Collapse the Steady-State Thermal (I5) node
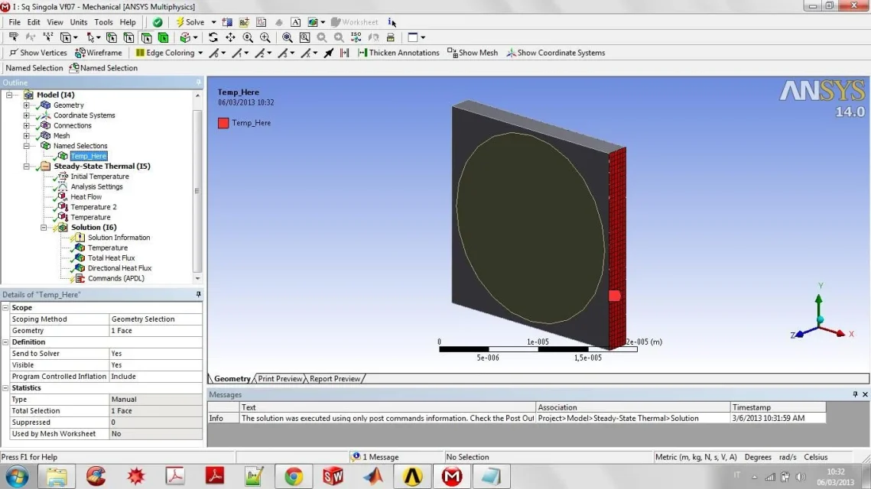 click(26, 166)
